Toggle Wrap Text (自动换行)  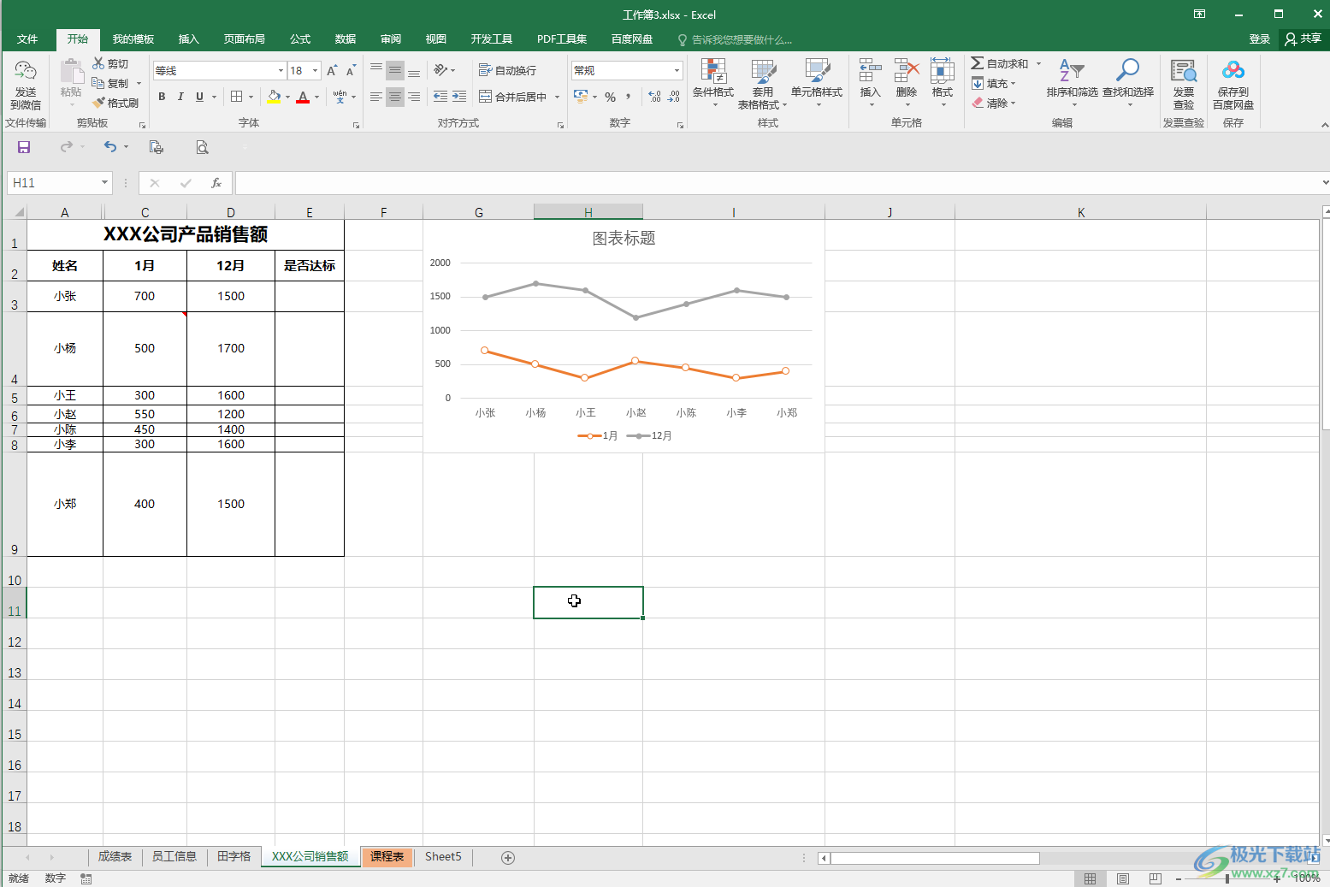pyautogui.click(x=507, y=71)
